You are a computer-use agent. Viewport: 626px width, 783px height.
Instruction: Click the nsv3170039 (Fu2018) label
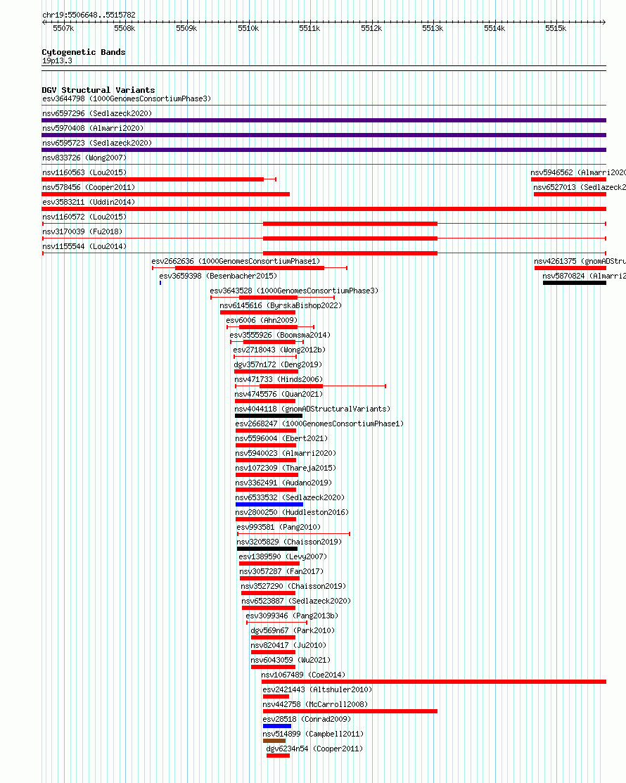82,231
